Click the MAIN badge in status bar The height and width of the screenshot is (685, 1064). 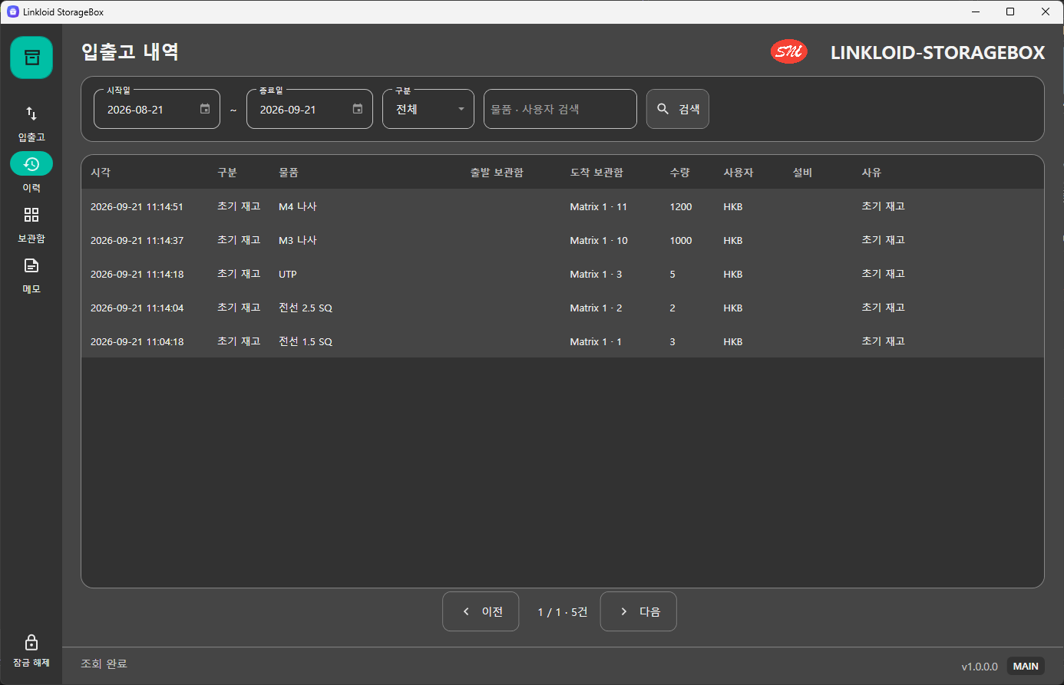pos(1026,666)
